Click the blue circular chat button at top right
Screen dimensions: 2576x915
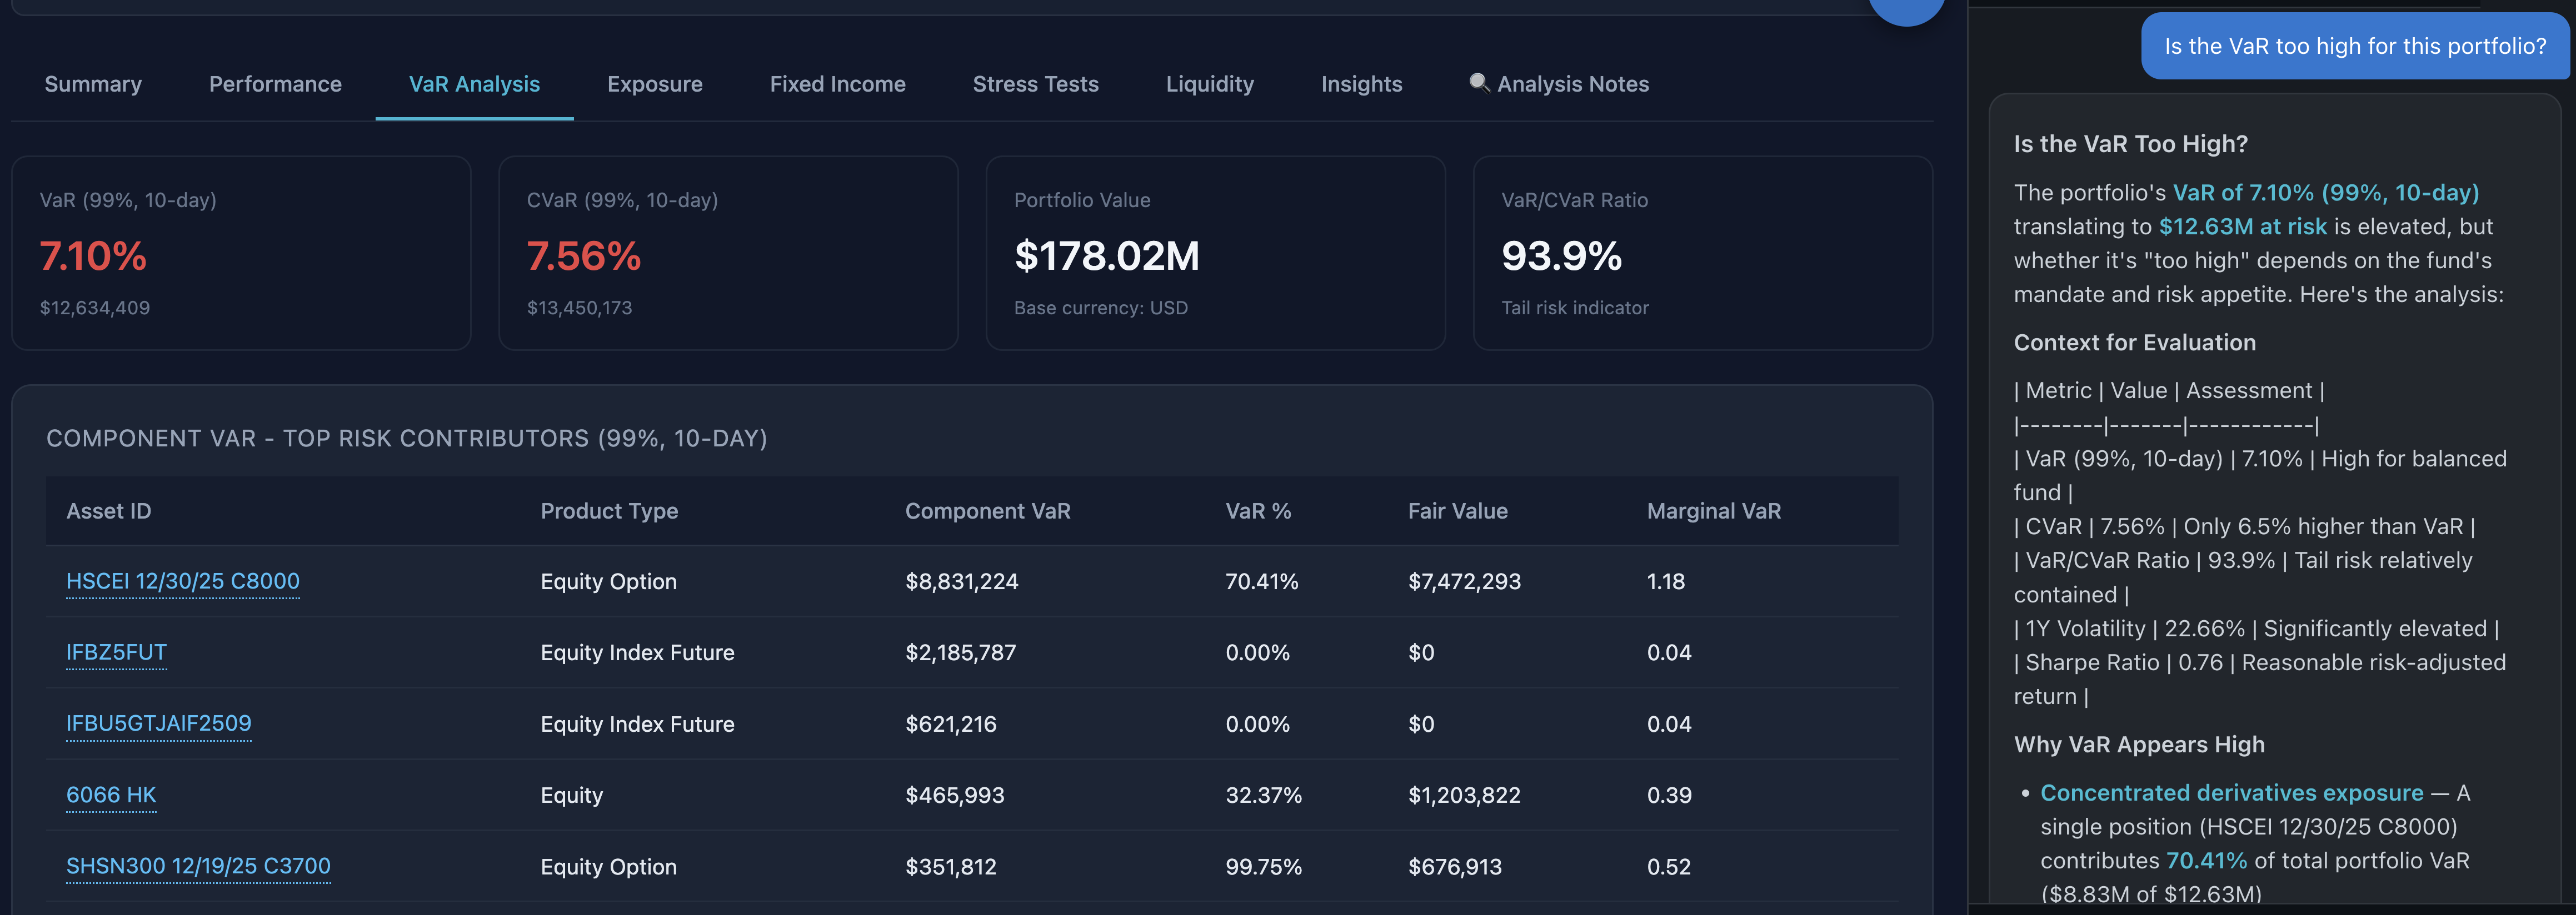point(1907,10)
